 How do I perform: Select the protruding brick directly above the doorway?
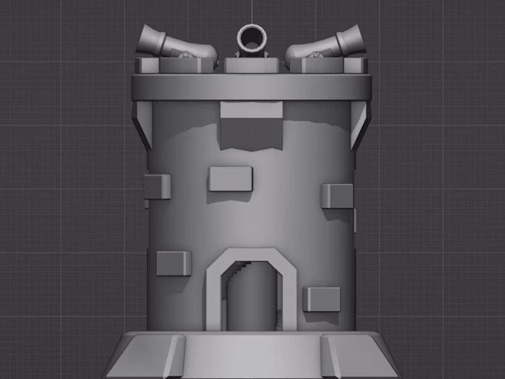pyautogui.click(x=230, y=179)
